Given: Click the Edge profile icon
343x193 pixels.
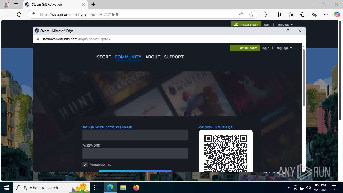Looking at the screenshot, I should (6, 5).
